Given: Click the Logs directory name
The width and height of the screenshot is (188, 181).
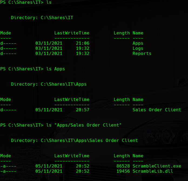Looking at the screenshot, I should (x=138, y=48).
